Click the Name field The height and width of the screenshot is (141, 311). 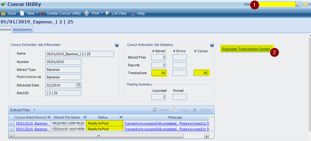point(80,54)
